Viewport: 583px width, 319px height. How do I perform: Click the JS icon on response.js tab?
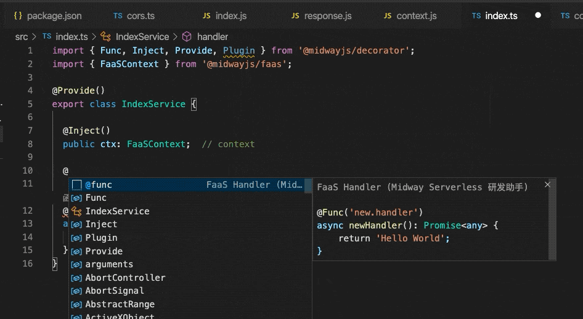[295, 15]
